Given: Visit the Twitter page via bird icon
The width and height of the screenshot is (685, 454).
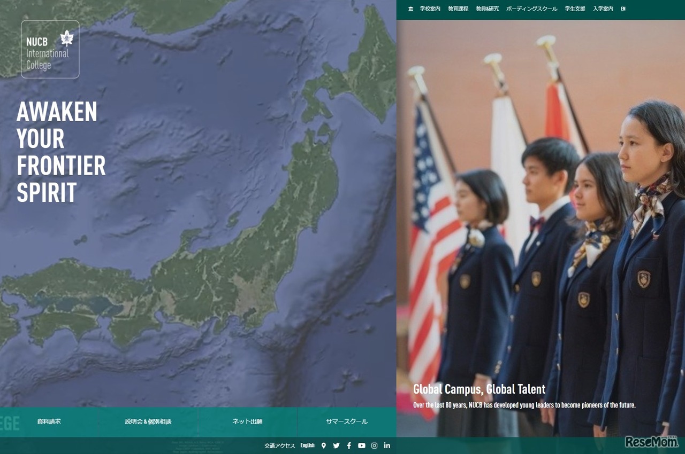Looking at the screenshot, I should (x=336, y=445).
